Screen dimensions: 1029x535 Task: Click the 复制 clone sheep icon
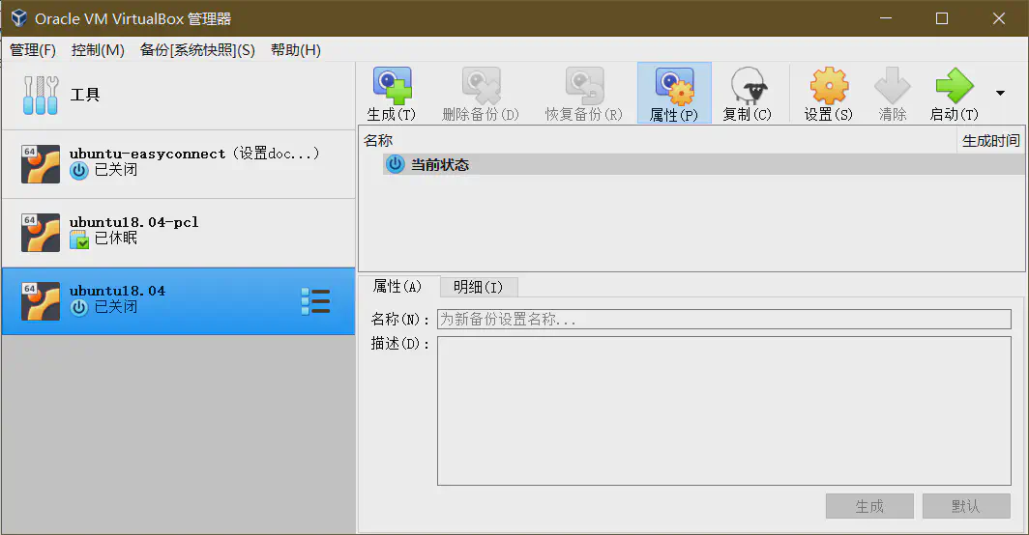(x=748, y=87)
